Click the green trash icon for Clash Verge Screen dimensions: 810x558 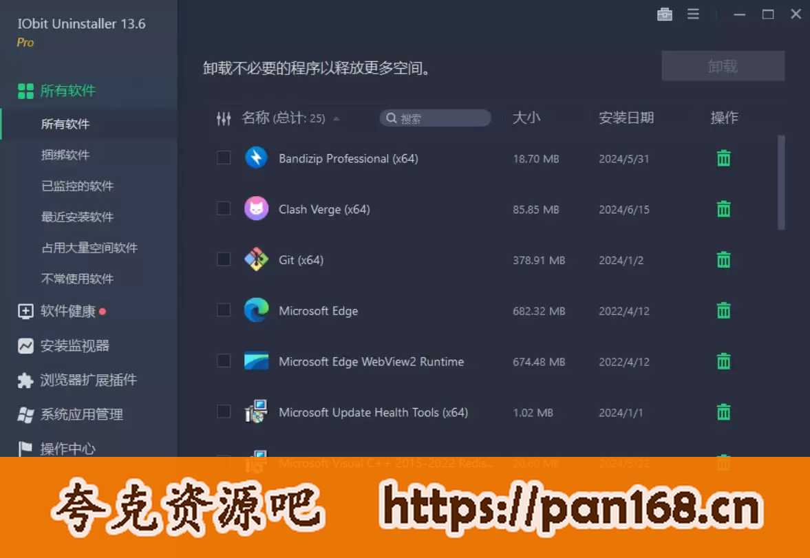click(x=723, y=208)
